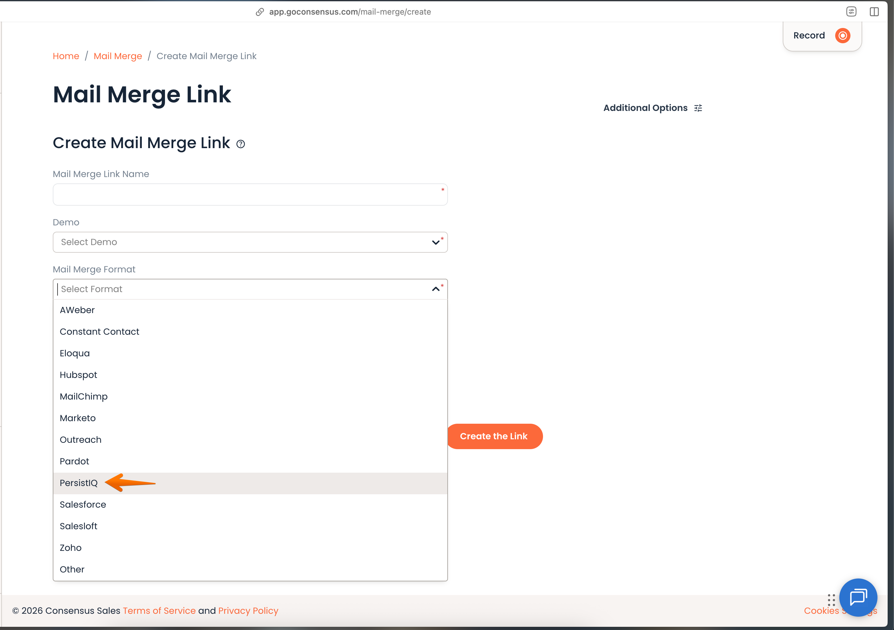Click the help icon beside Create Mail Merge Link
This screenshot has width=894, height=630.
point(241,144)
